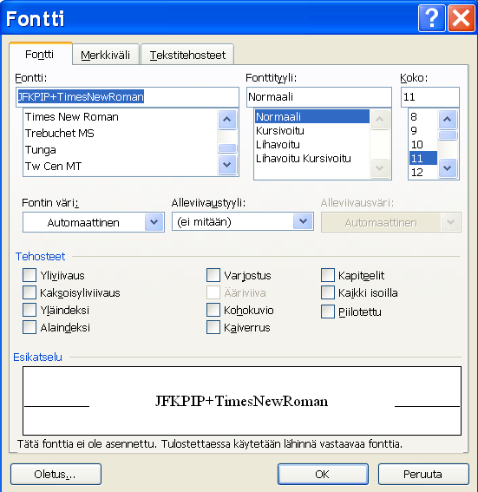Confirm with the OK button
The width and height of the screenshot is (478, 492).
[323, 474]
